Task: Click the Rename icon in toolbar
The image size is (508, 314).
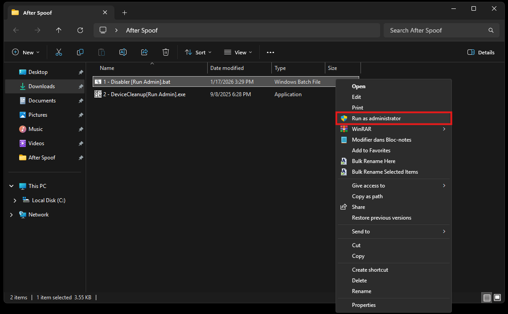Action: click(123, 52)
